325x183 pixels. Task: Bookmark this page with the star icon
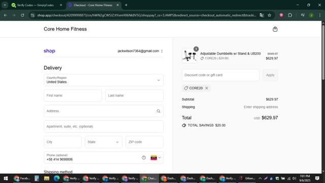point(269,15)
